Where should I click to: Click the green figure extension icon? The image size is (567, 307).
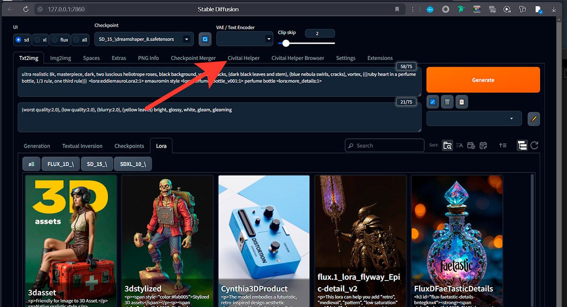(x=461, y=9)
